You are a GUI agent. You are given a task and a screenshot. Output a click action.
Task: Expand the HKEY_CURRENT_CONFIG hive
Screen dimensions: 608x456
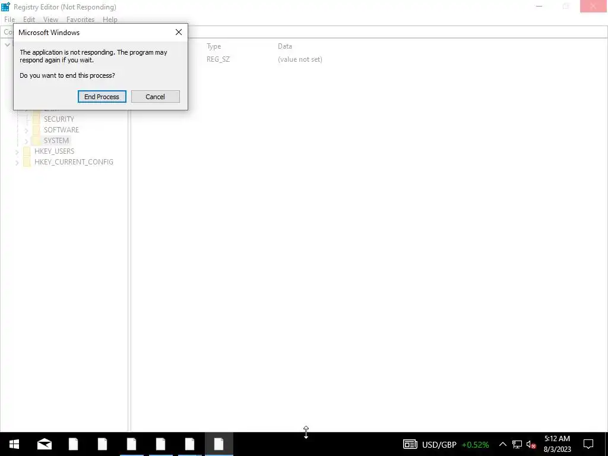point(17,163)
